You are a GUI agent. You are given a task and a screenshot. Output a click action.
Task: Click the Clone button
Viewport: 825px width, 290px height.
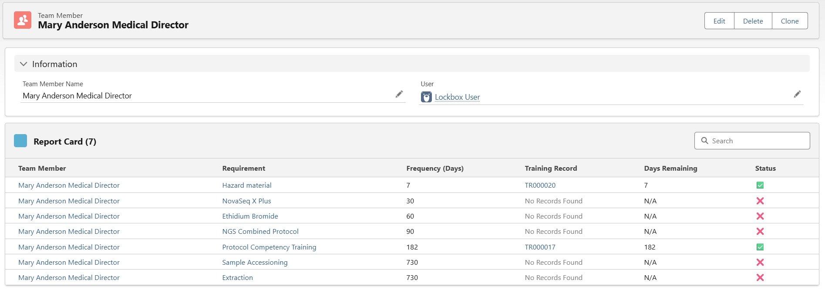[790, 21]
